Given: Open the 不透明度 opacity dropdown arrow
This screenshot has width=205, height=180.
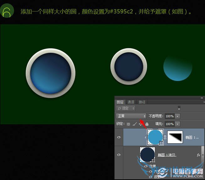Looking at the screenshot, I should [178, 116].
